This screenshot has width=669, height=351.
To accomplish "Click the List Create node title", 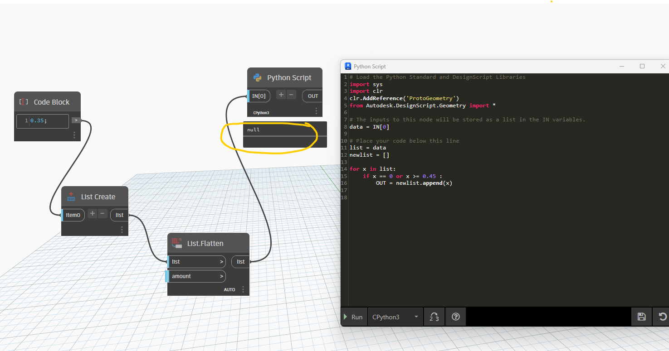I will 98,197.
